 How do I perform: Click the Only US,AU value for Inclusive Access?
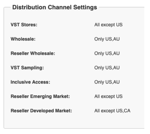107,82
